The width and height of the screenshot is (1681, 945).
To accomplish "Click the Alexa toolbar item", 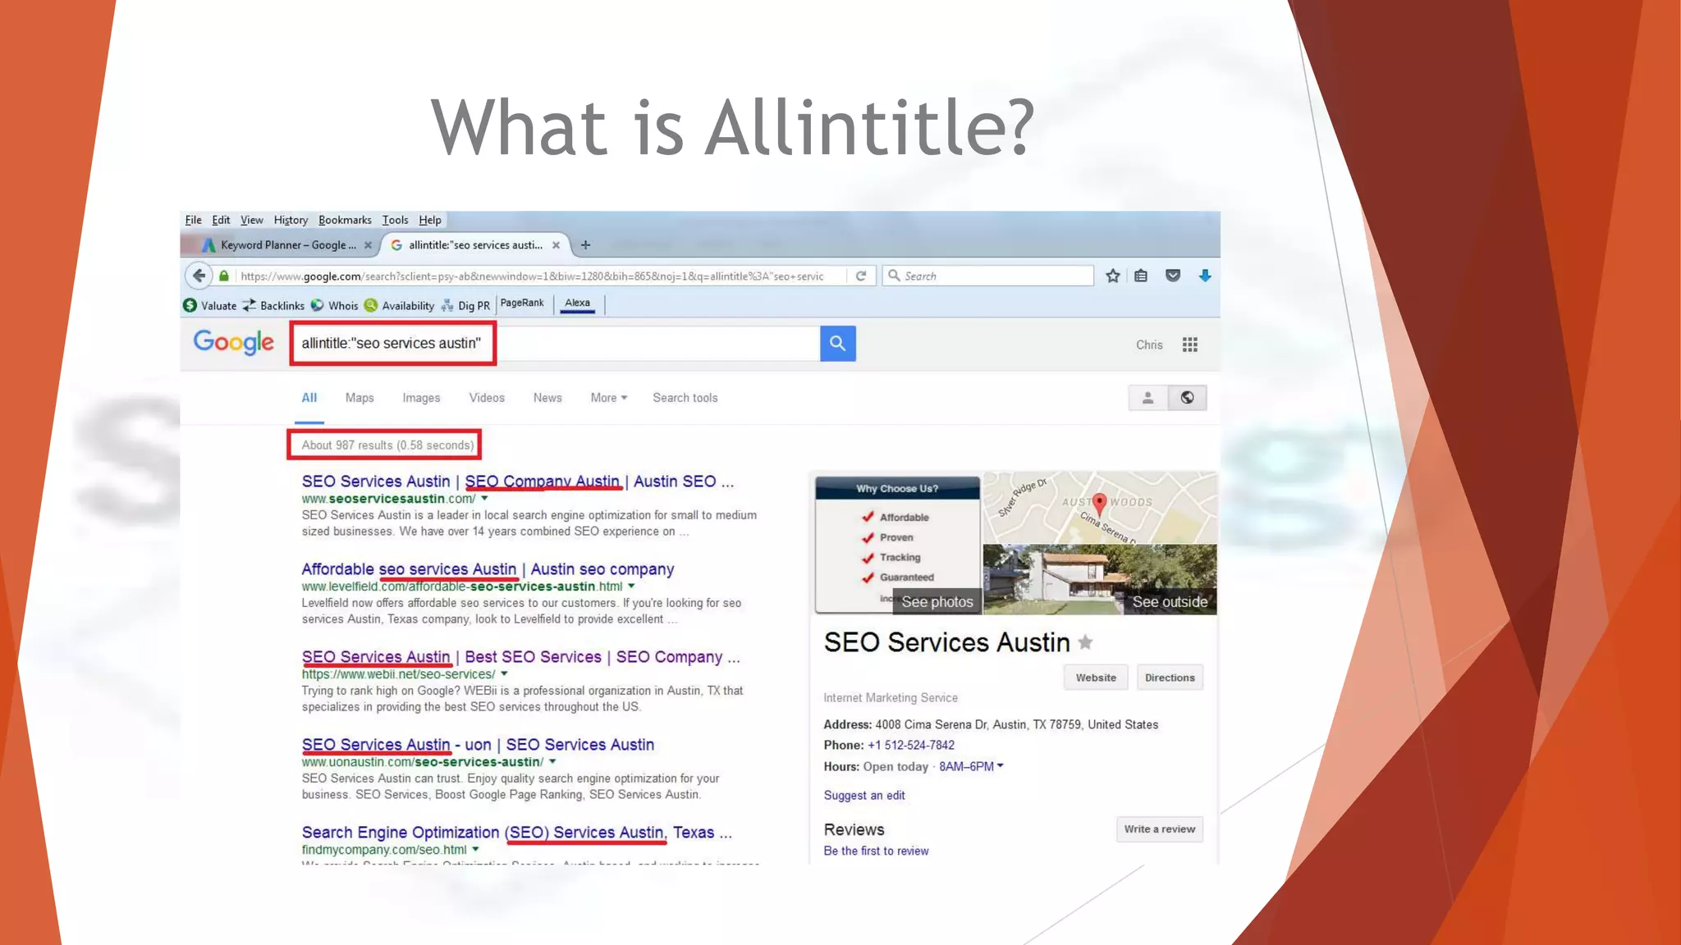I will click(578, 304).
